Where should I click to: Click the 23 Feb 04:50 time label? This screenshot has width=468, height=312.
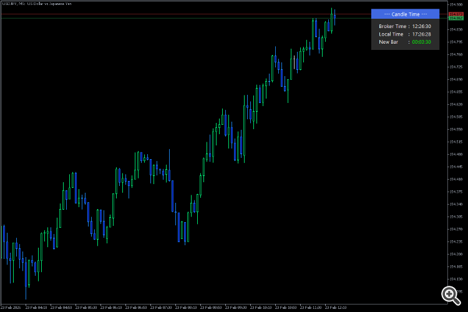61,307
